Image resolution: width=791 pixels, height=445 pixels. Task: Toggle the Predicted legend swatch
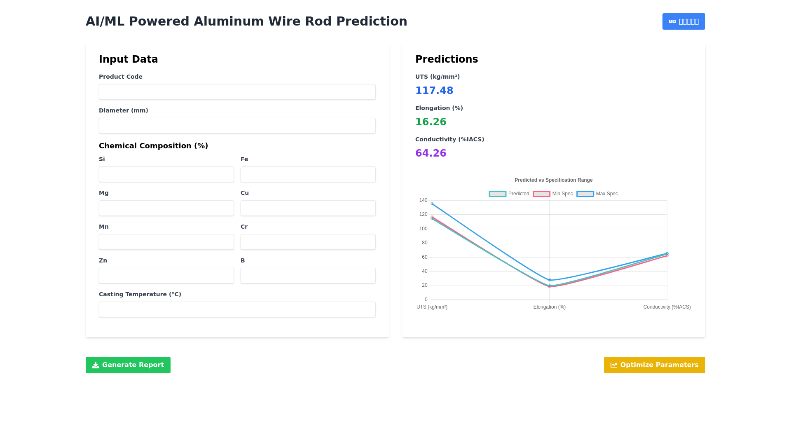pos(498,194)
